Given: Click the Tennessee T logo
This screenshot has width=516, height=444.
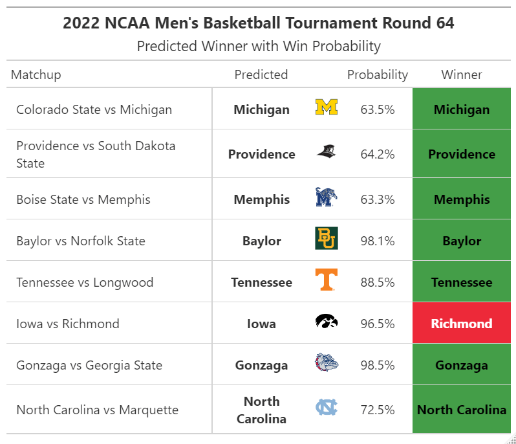Looking at the screenshot, I should pyautogui.click(x=327, y=280).
